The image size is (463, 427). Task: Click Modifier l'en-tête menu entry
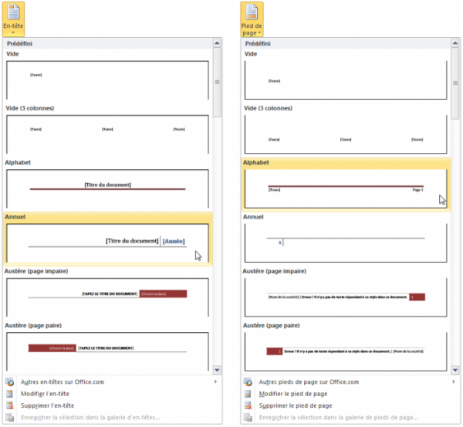pos(112,394)
